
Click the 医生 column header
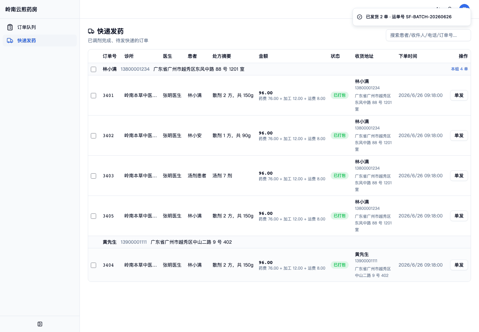(x=167, y=56)
